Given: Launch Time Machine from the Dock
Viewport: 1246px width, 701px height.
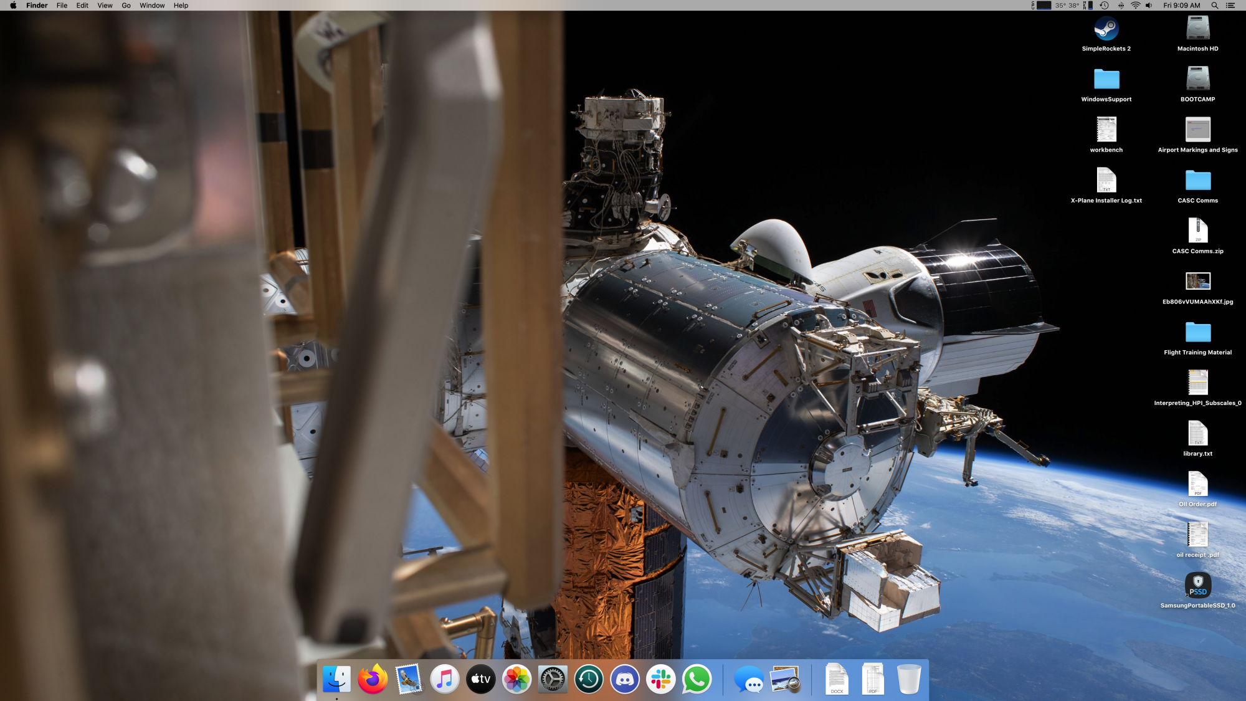Looking at the screenshot, I should pos(589,679).
